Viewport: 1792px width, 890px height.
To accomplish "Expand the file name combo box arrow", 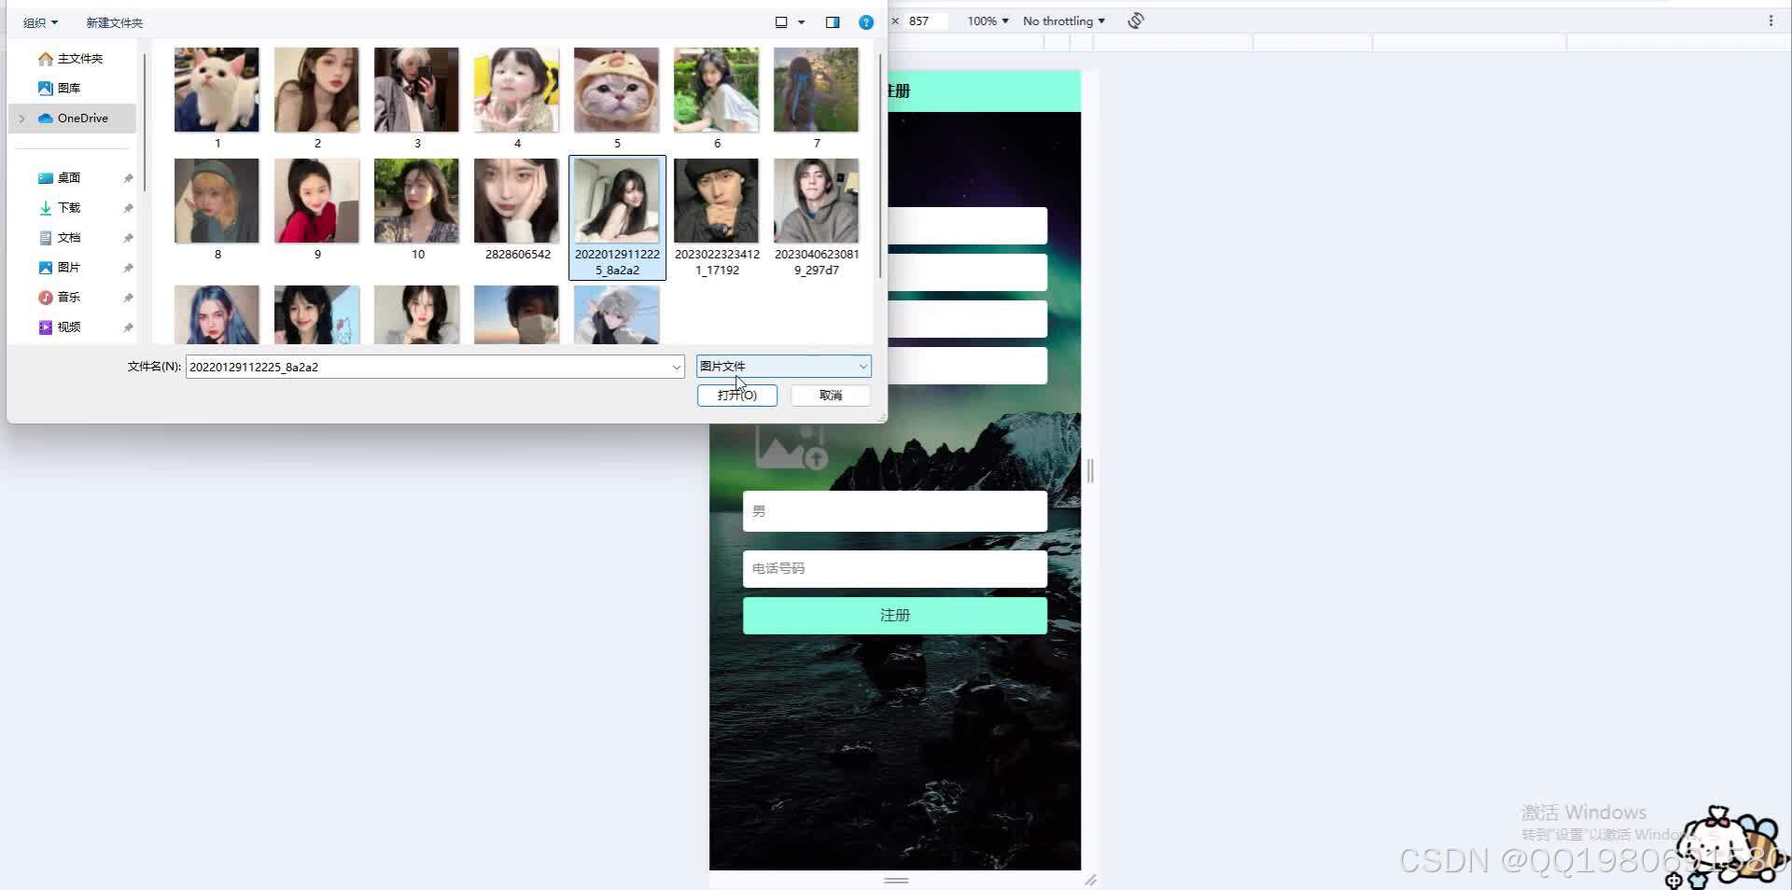I will pos(676,367).
